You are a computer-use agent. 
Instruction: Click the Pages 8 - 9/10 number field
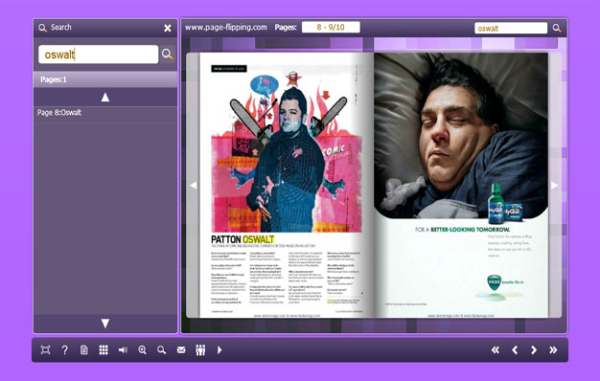click(331, 27)
